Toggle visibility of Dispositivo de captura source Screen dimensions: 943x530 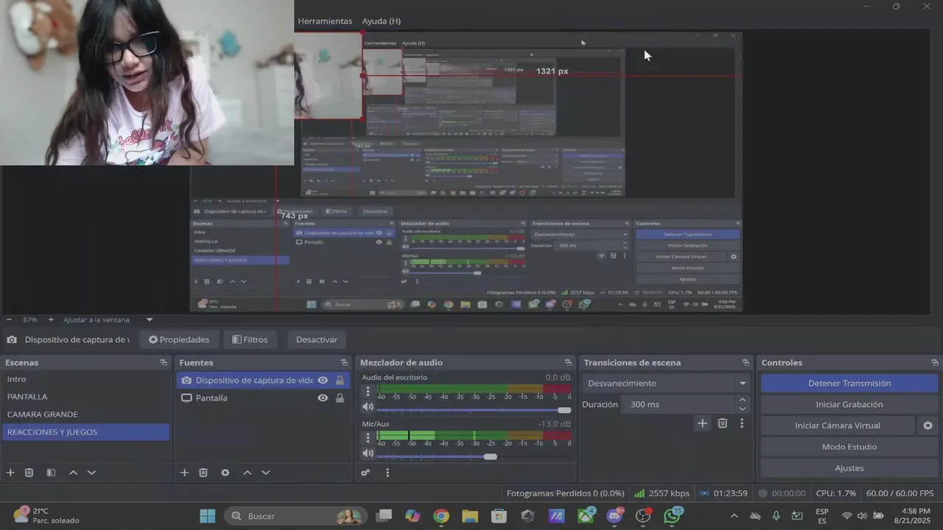point(323,381)
